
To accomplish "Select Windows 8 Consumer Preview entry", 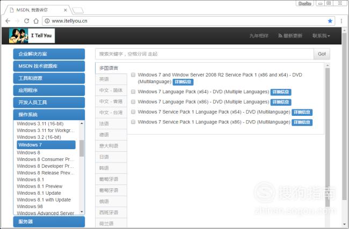I will pyautogui.click(x=46, y=159).
